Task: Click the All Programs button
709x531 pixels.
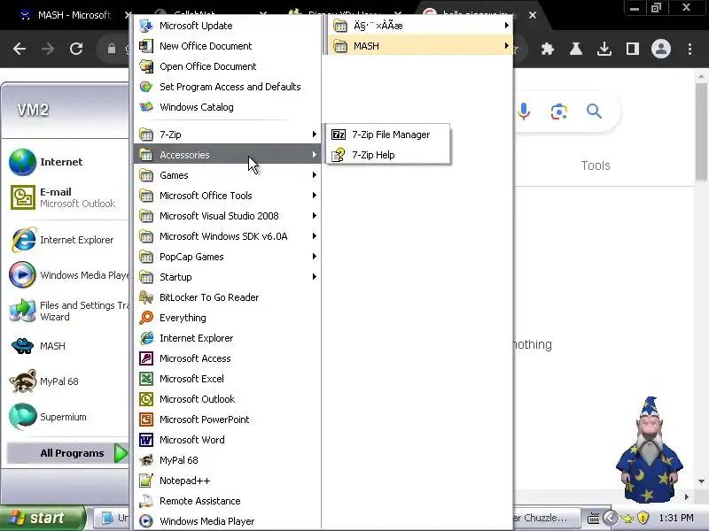Action: click(x=68, y=453)
